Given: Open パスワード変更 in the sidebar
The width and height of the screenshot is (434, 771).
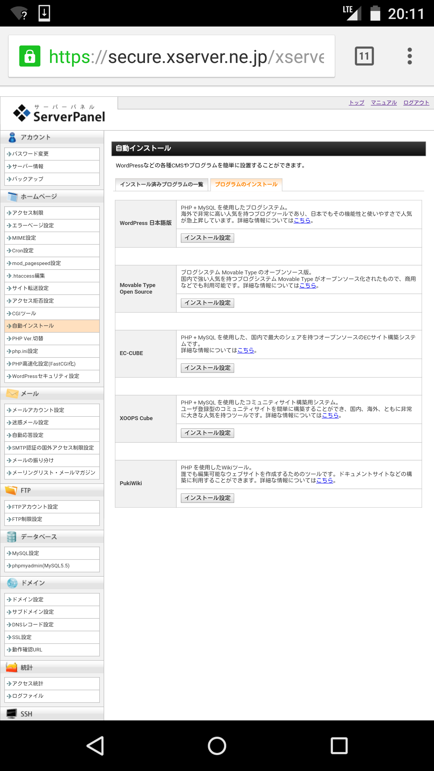Looking at the screenshot, I should click(52, 154).
